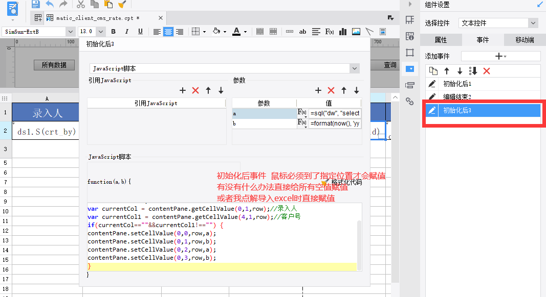Click the report preview logo icon

click(13, 9)
